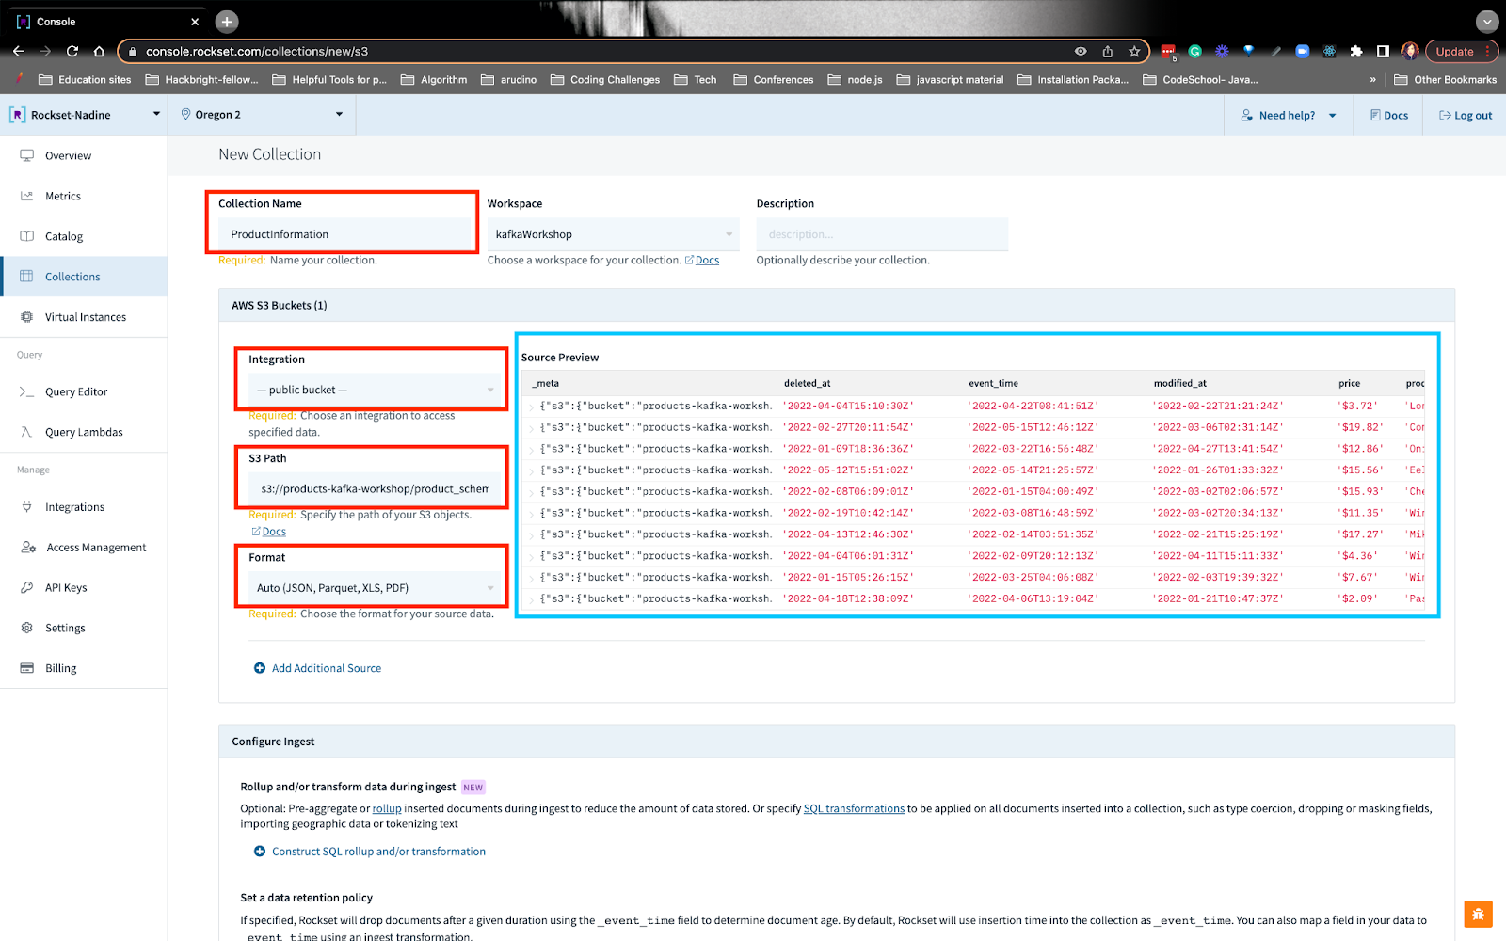This screenshot has width=1506, height=941.
Task: Open the Docs link under S3 Path
Action: (x=274, y=532)
